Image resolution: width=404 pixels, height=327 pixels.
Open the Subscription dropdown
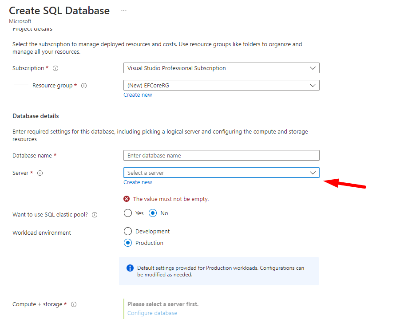click(221, 68)
